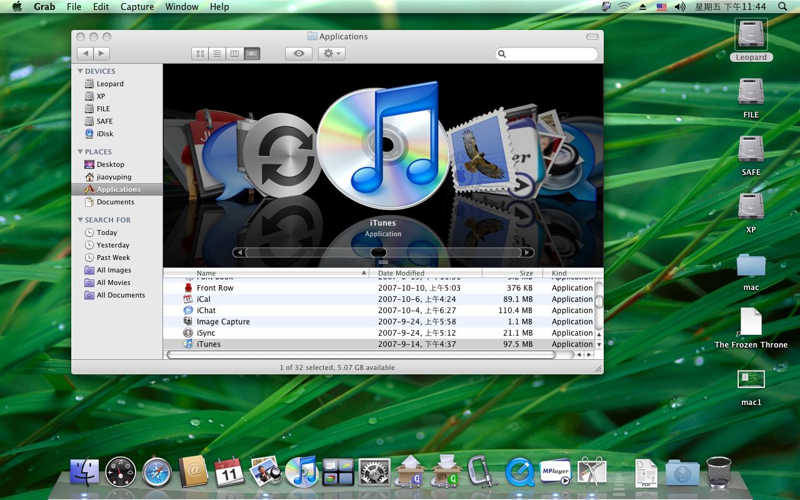800x500 pixels.
Task: Click the Finder icon in the Dock
Action: coord(84,472)
